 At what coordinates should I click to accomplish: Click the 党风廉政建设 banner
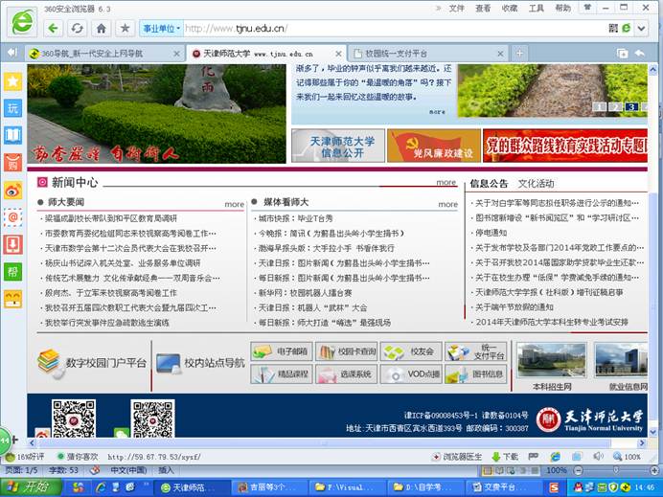click(x=434, y=146)
